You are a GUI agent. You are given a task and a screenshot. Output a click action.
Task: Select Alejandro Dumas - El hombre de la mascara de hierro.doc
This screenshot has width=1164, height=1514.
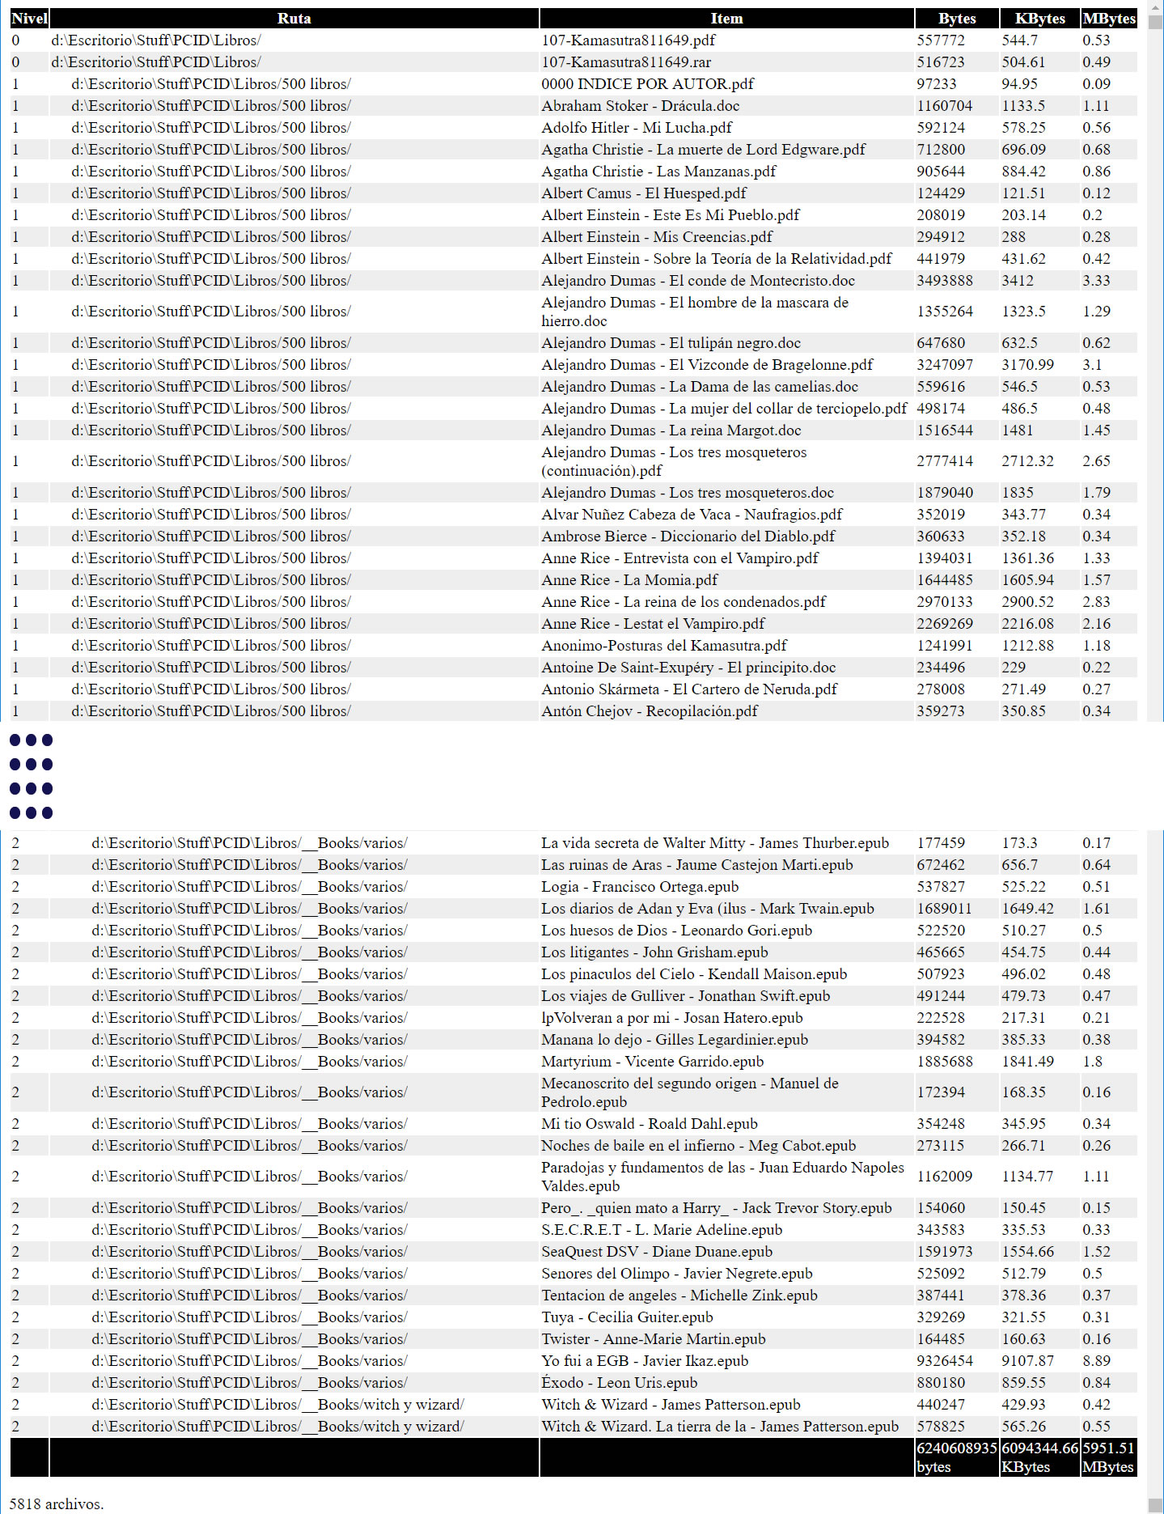pyautogui.click(x=695, y=312)
